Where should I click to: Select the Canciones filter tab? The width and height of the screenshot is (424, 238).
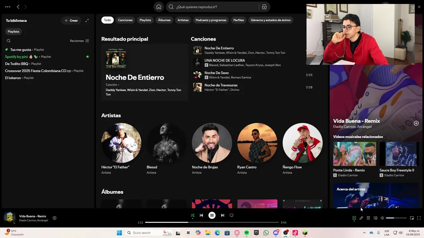tap(125, 20)
